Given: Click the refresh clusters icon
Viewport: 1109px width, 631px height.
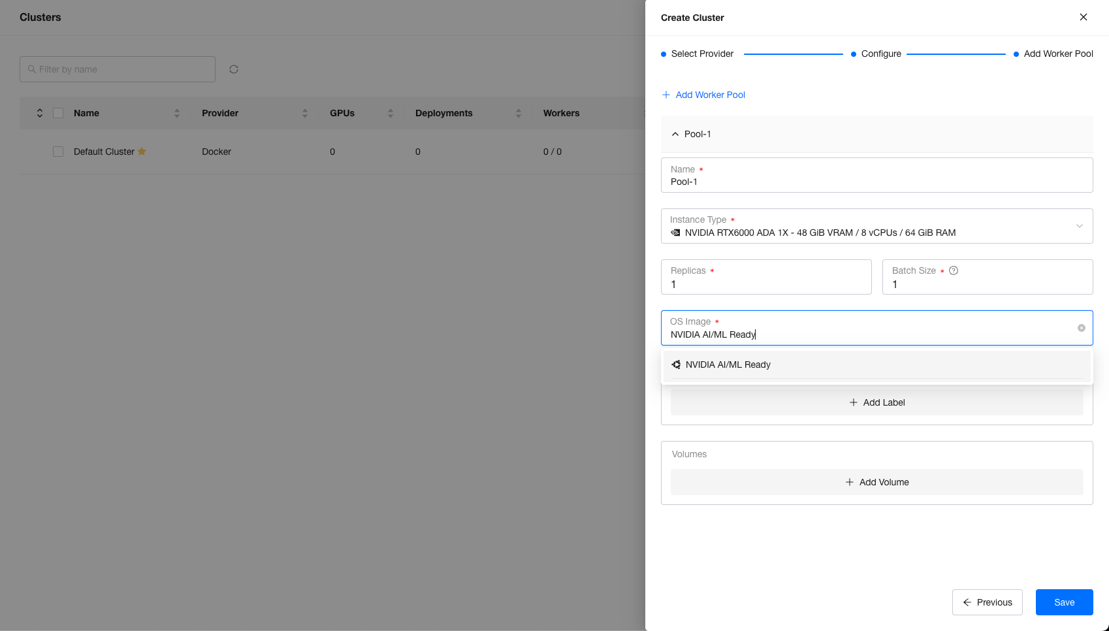Looking at the screenshot, I should [234, 69].
